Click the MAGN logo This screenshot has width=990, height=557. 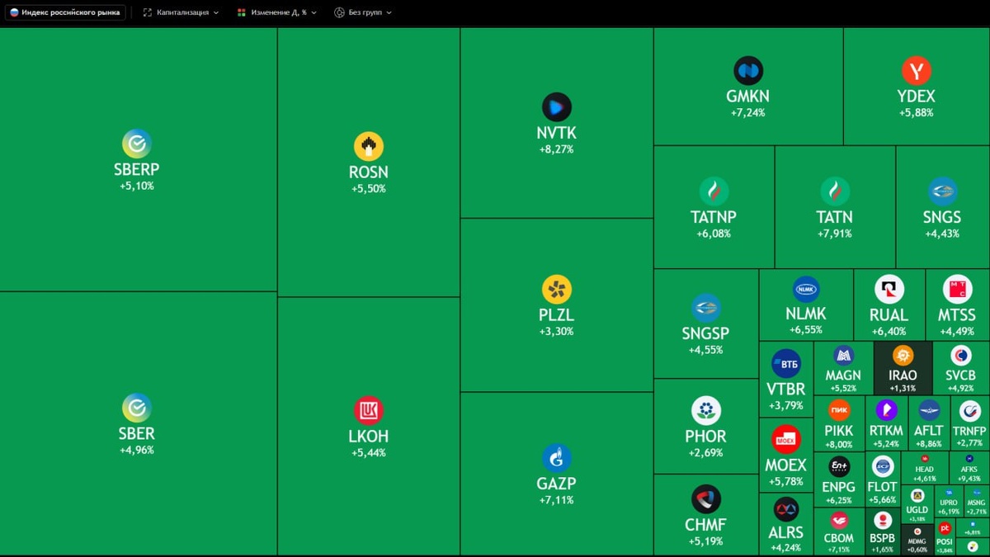[843, 356]
